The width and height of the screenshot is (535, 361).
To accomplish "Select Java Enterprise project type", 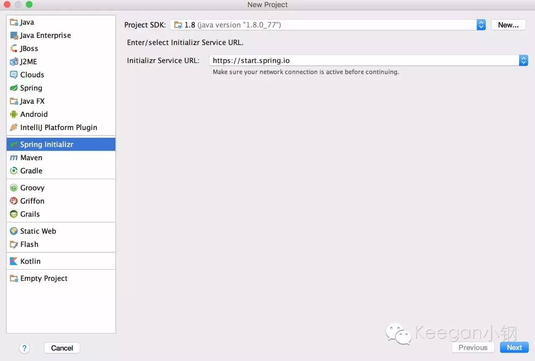I will tap(46, 35).
